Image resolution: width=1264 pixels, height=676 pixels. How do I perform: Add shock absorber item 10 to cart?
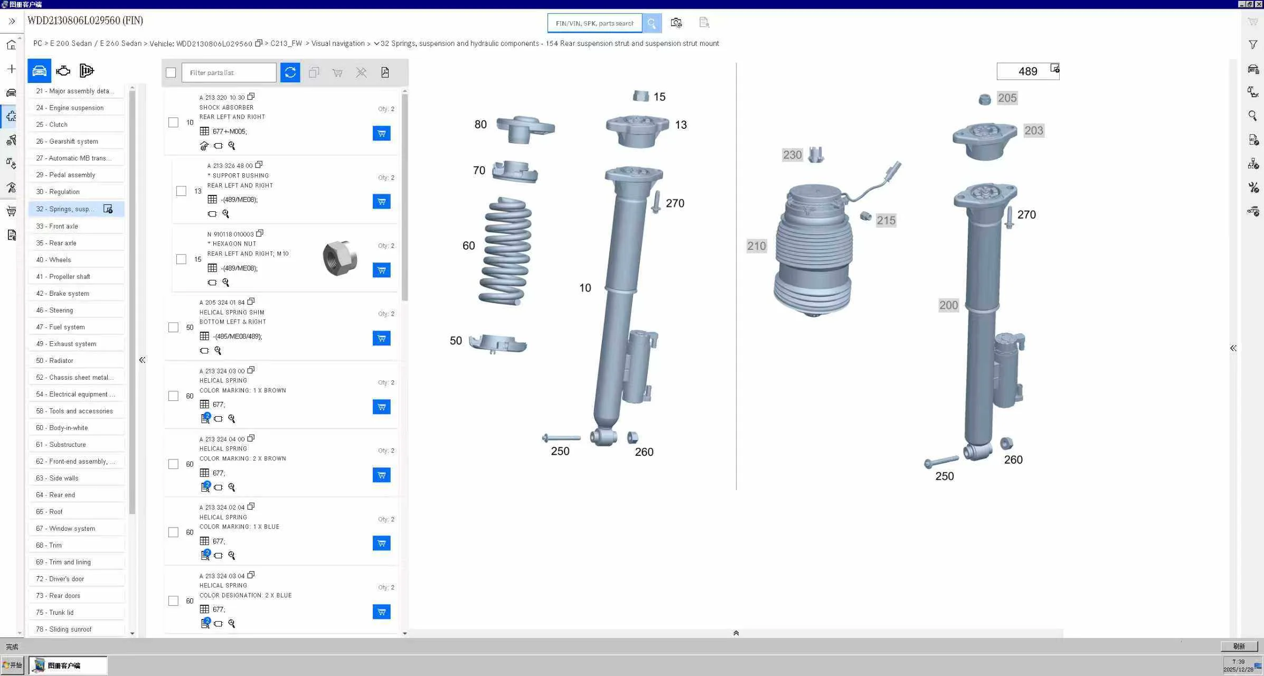click(x=381, y=133)
